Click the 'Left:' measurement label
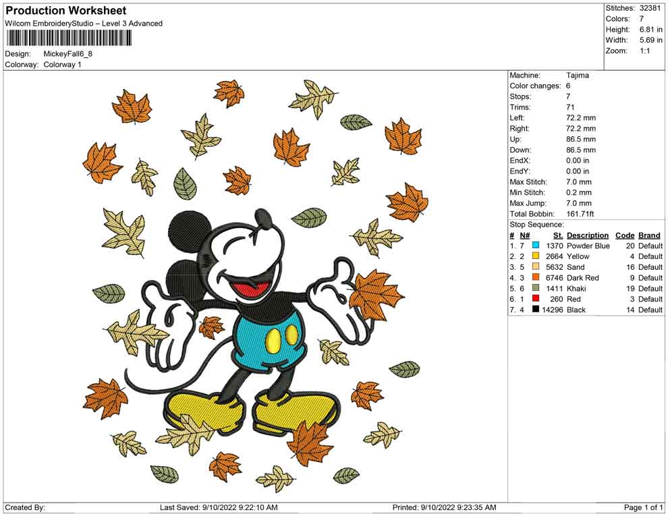 (517, 118)
